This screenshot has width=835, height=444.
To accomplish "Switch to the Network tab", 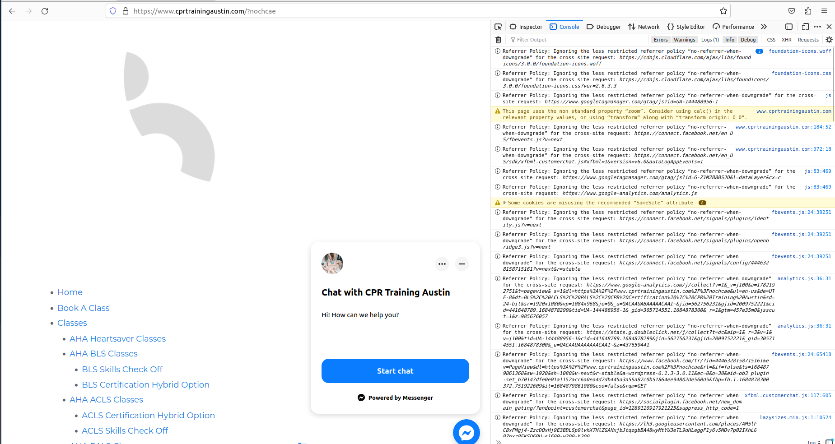I will [x=644, y=27].
